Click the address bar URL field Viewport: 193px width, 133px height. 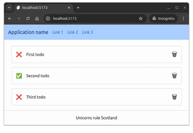tap(94, 18)
